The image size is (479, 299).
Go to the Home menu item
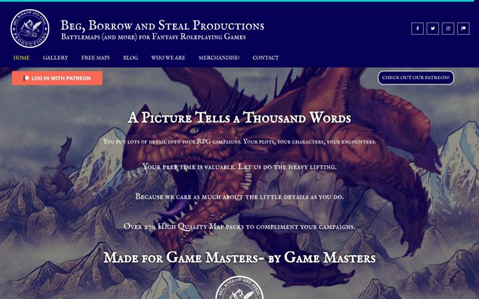click(x=21, y=58)
